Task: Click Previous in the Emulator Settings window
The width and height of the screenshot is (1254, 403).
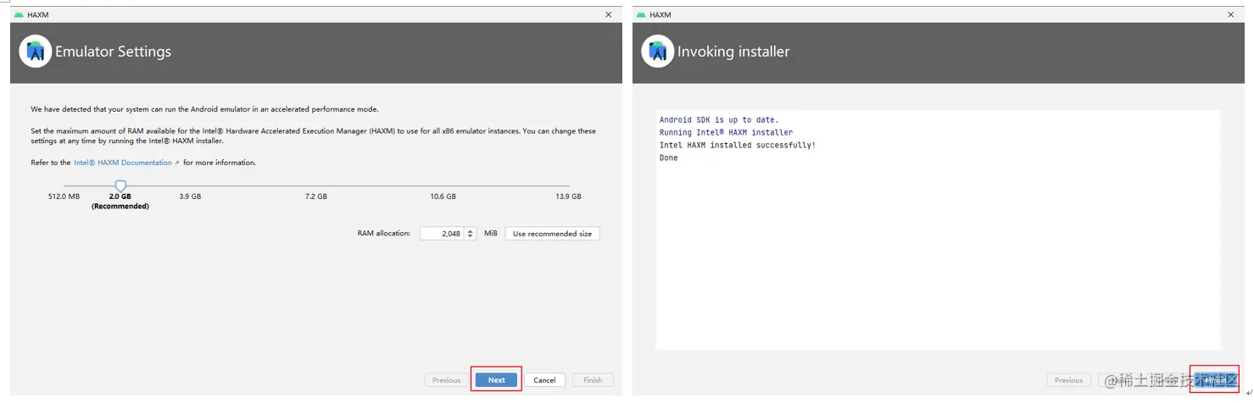Action: (x=446, y=380)
